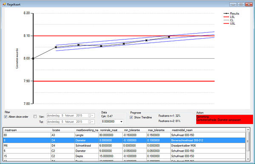This screenshot has height=164, width=255.
Task: Expand the Van date dropdown field
Action: 71,116
